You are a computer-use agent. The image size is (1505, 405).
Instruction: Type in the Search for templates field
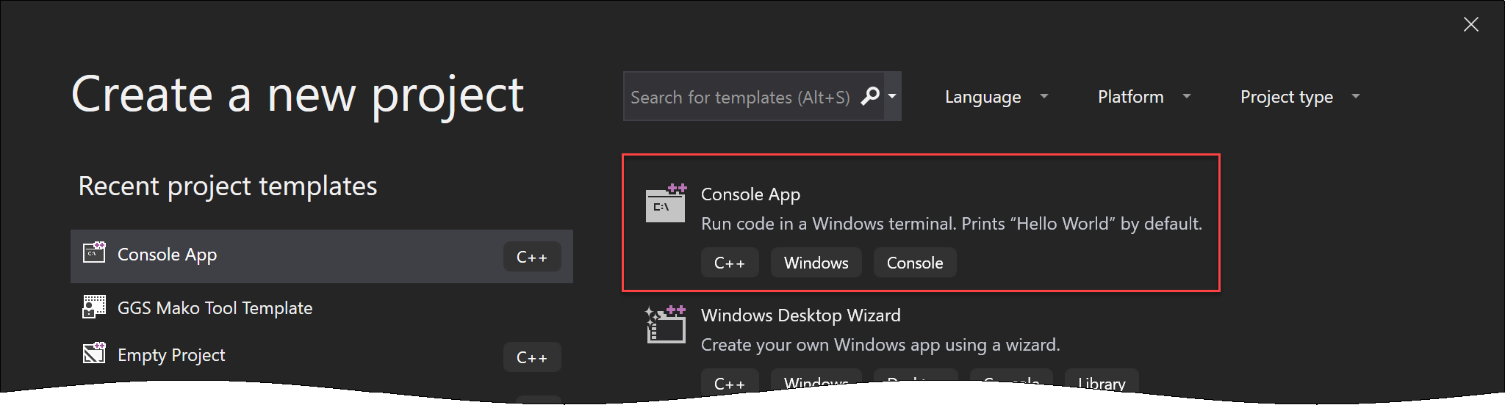pos(742,97)
